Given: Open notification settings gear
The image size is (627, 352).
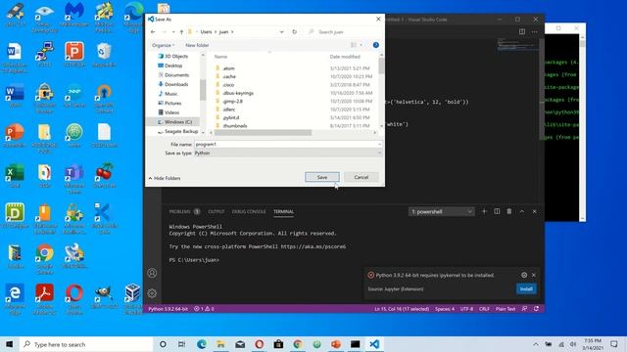Looking at the screenshot, I should pos(524,275).
